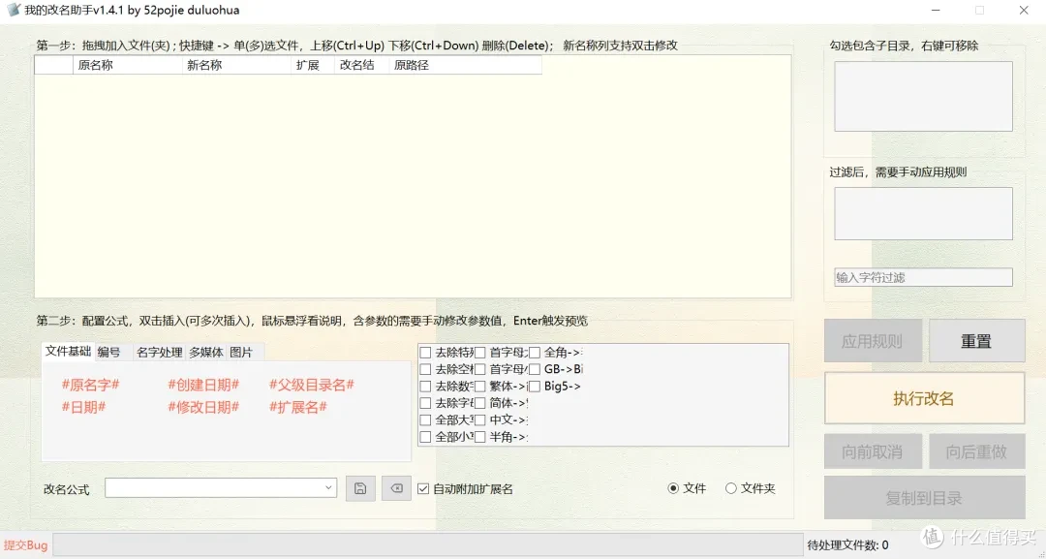Click the 提交Bug link
This screenshot has height=559, width=1046.
(x=25, y=545)
